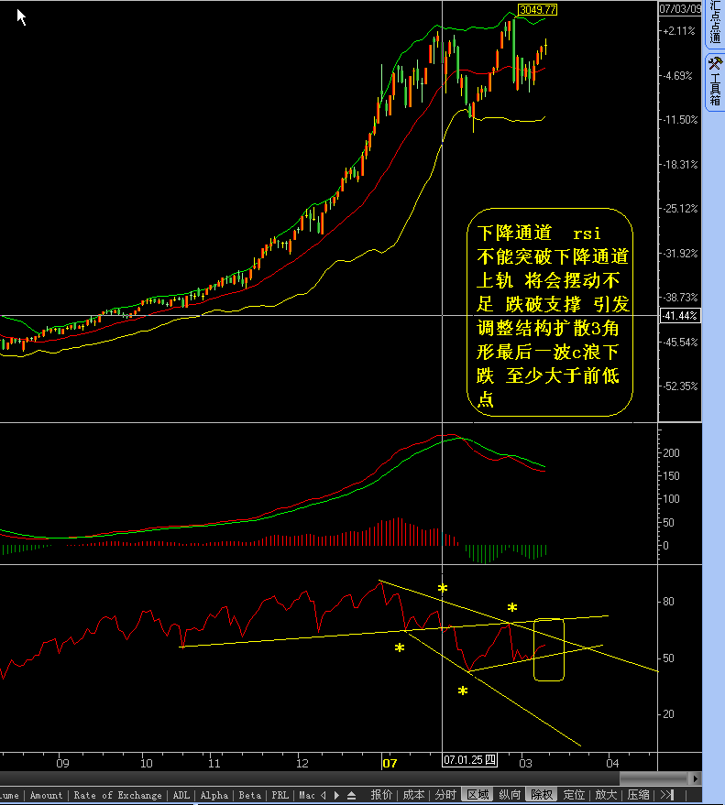Click the 03 month label on time axis
Screen dimensions: 725x805
coord(525,764)
